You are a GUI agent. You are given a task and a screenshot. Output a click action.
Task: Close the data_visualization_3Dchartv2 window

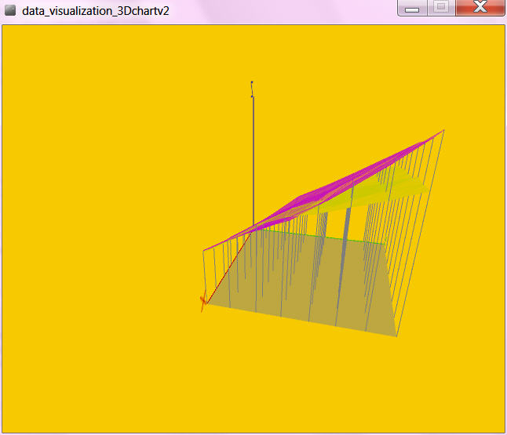point(480,8)
